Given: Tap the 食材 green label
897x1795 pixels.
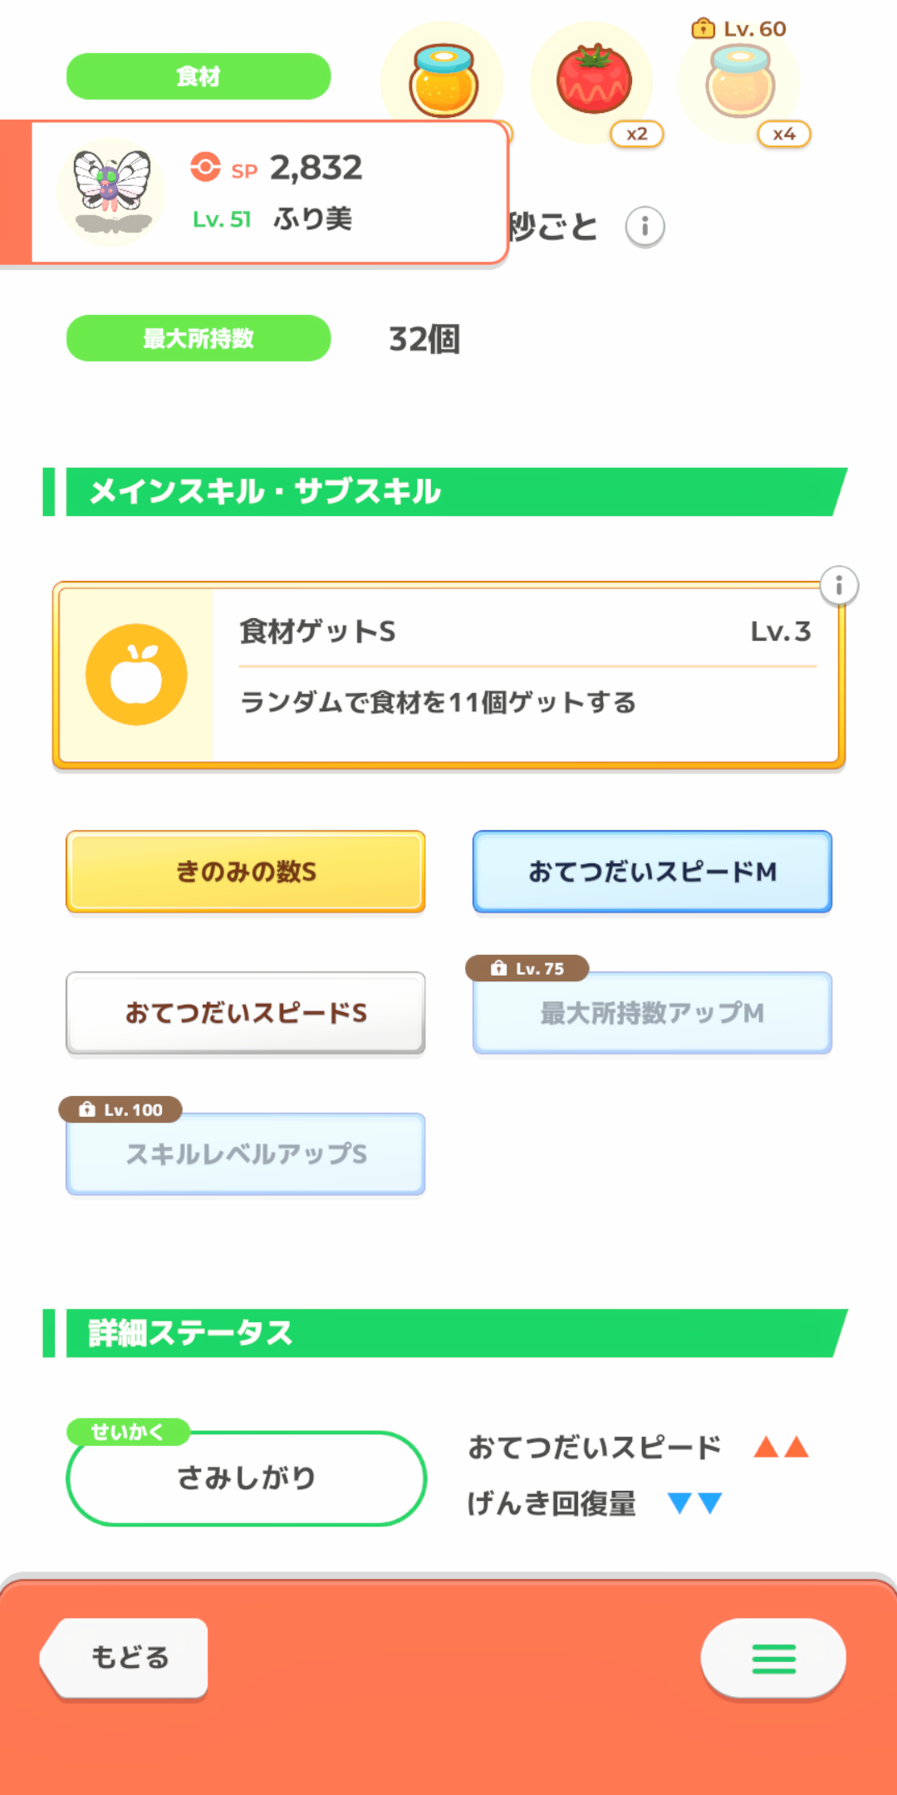Looking at the screenshot, I should [199, 76].
